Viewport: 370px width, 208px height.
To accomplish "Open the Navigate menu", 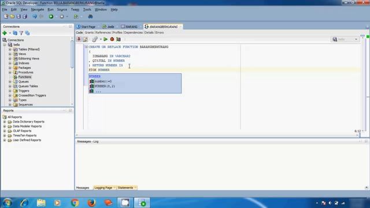I will (38, 9).
